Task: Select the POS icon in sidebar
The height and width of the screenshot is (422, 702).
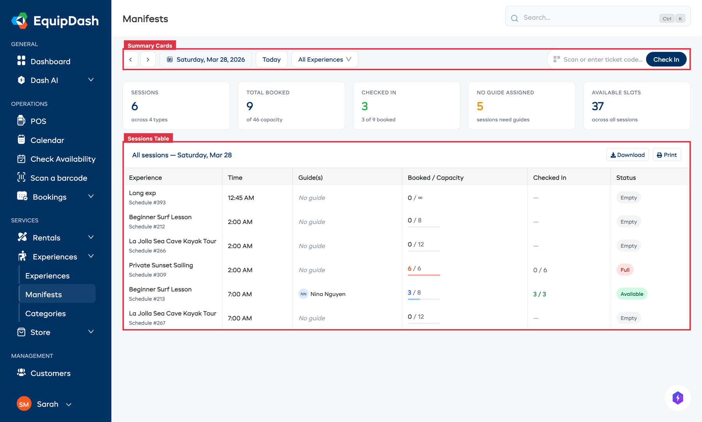Action: (x=22, y=121)
